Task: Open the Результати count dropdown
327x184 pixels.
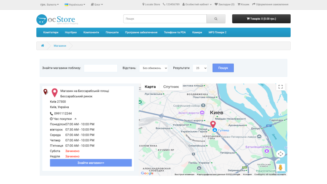Action: point(200,68)
